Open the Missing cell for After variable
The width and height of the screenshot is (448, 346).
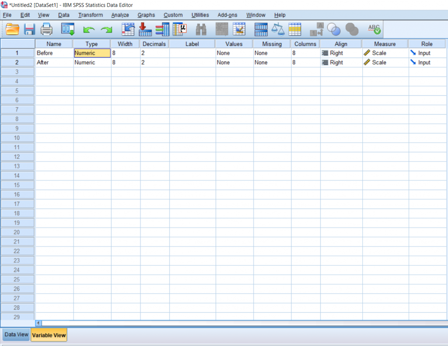point(272,62)
